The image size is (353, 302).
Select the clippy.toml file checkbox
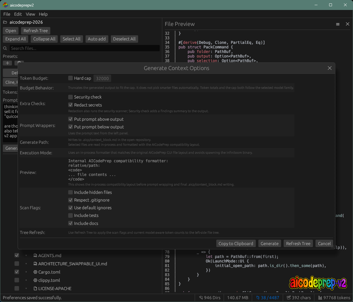pos(17,280)
